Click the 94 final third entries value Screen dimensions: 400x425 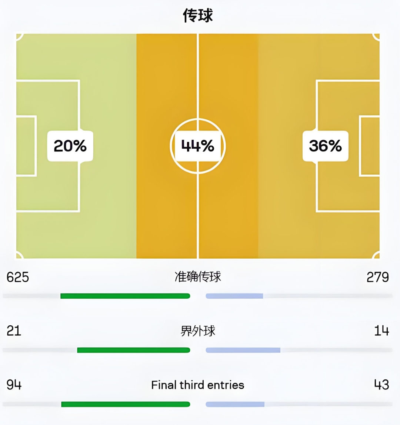click(14, 385)
